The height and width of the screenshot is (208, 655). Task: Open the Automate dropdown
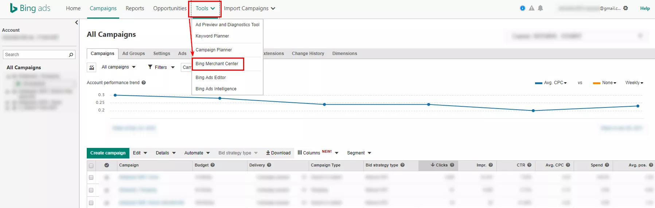point(197,153)
